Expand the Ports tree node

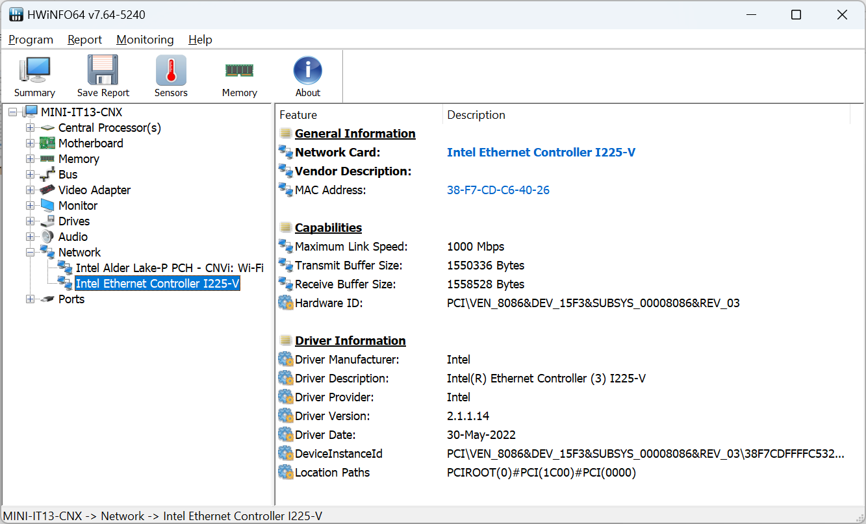pos(30,299)
